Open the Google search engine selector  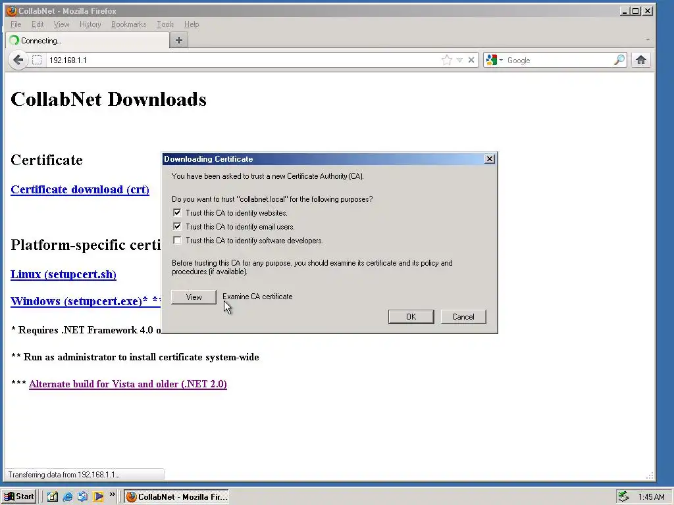[x=494, y=60]
